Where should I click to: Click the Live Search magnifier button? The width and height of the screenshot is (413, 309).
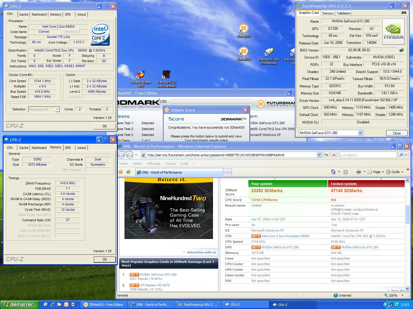coord(401,155)
